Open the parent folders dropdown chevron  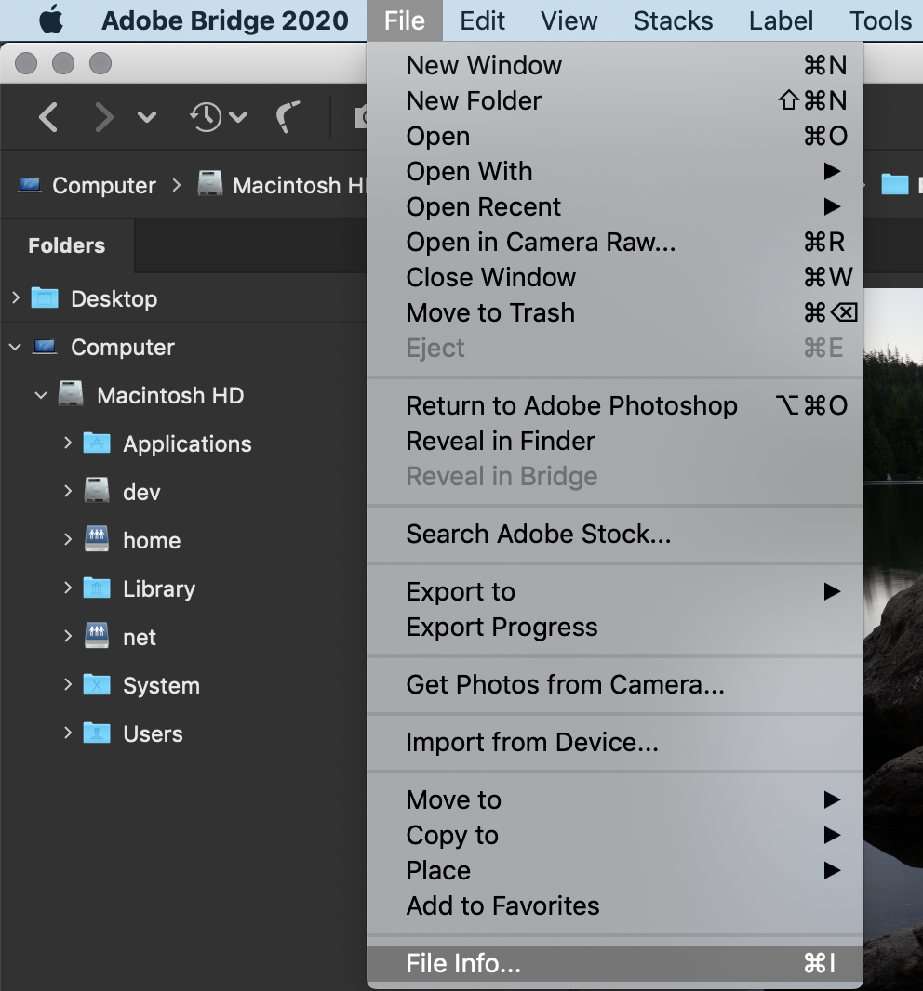pos(147,117)
